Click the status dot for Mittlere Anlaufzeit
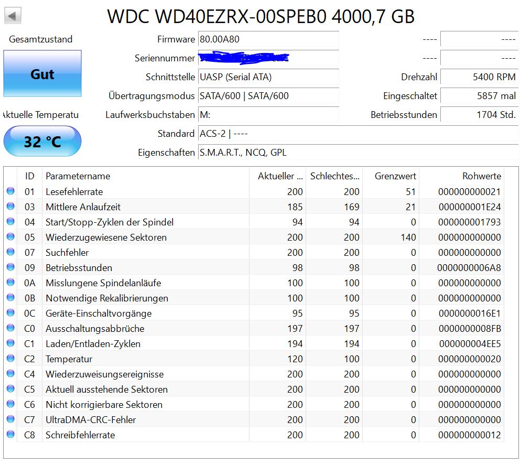The height and width of the screenshot is (465, 520). pyautogui.click(x=10, y=207)
